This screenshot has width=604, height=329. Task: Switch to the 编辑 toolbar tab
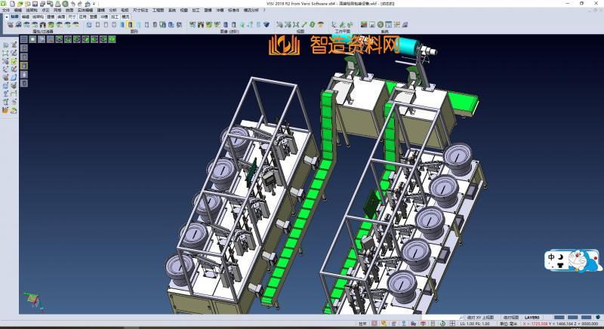[26, 16]
